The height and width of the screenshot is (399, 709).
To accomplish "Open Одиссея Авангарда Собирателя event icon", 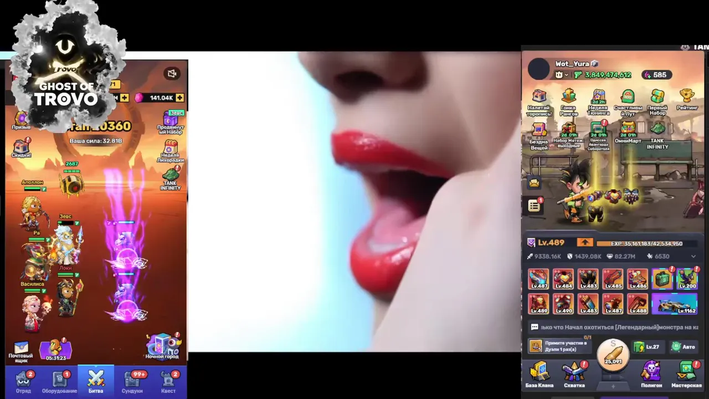I will point(598,136).
